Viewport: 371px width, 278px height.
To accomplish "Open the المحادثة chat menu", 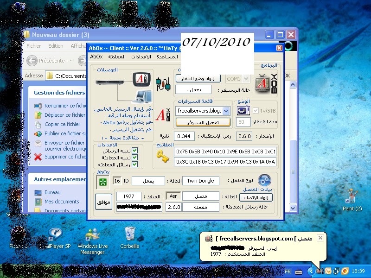I will pyautogui.click(x=117, y=57).
